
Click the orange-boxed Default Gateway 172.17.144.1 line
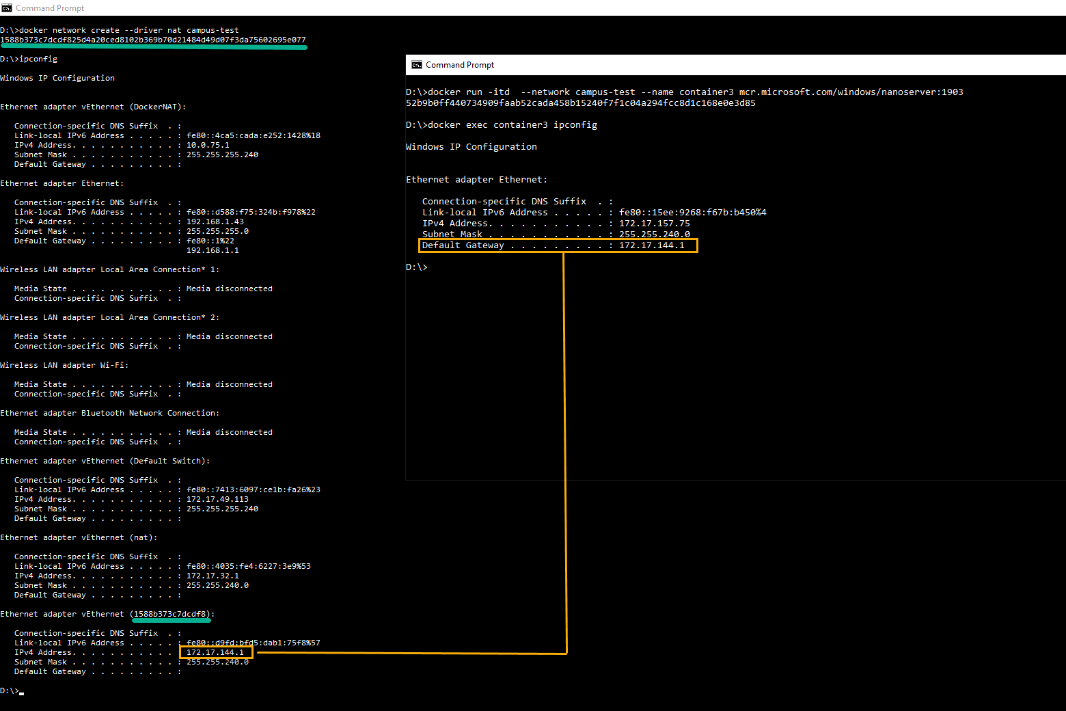[558, 245]
